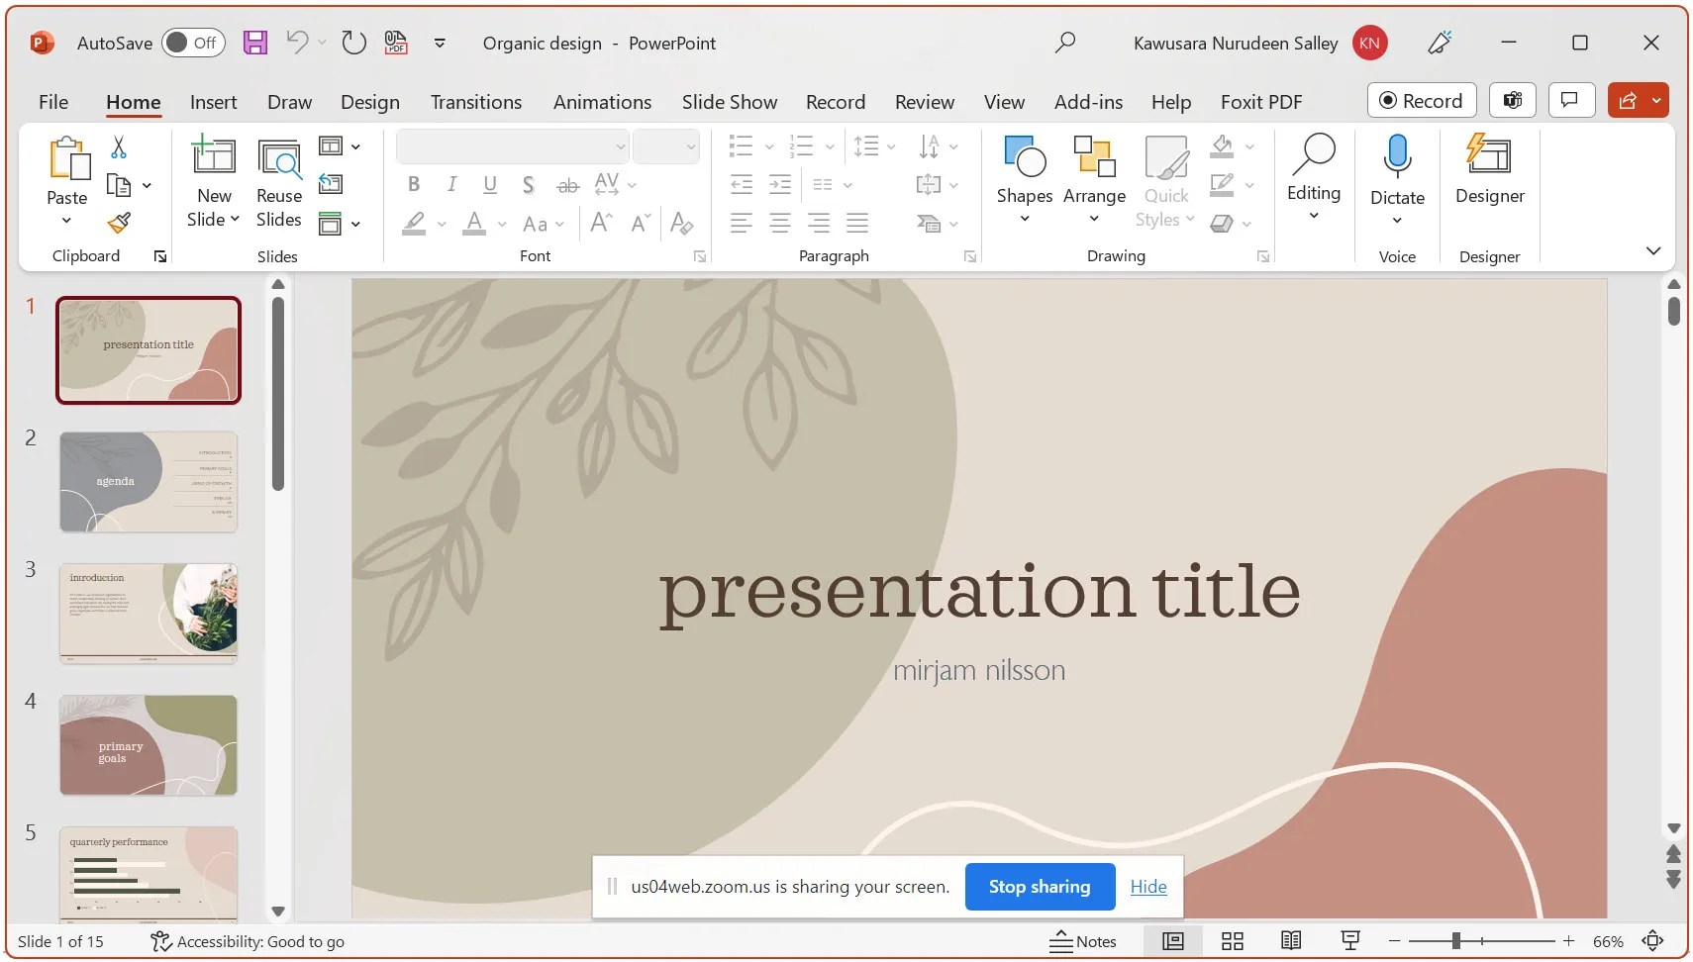Image resolution: width=1693 pixels, height=962 pixels.
Task: Open the Slide Show menu
Action: [x=728, y=101]
